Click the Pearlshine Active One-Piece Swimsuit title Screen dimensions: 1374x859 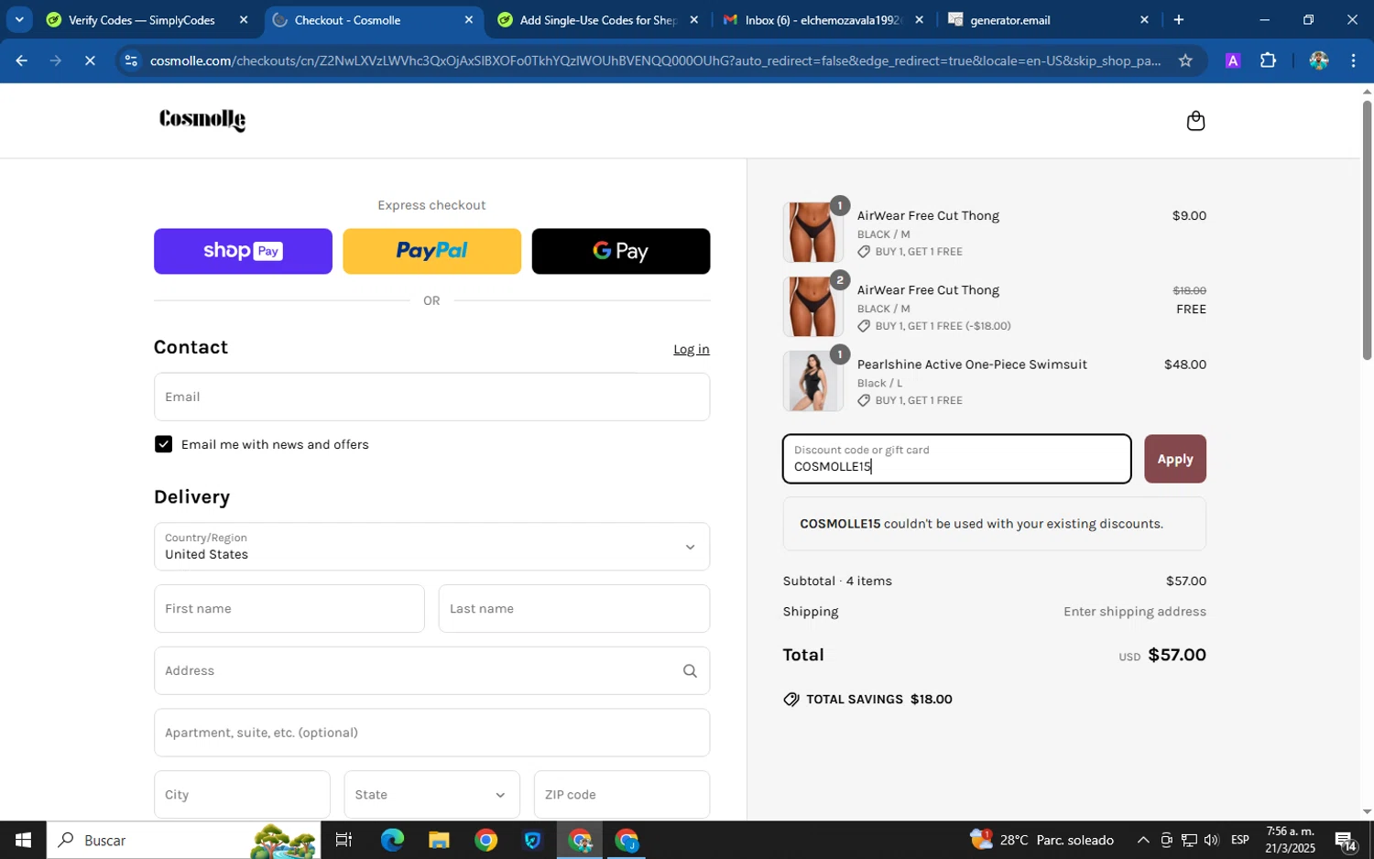click(x=972, y=364)
